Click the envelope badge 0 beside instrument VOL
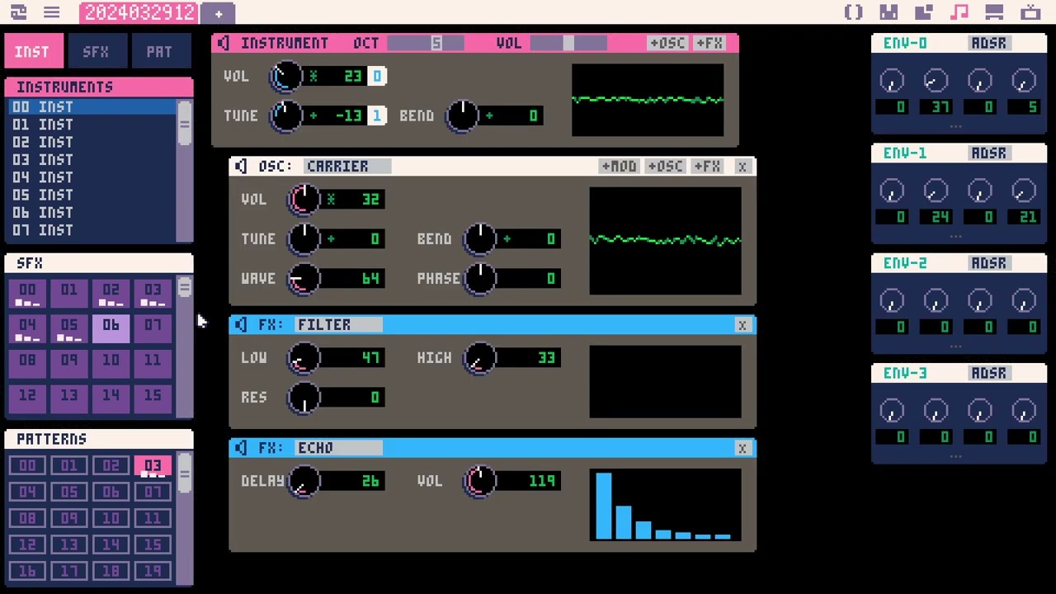The image size is (1056, 594). (x=377, y=76)
